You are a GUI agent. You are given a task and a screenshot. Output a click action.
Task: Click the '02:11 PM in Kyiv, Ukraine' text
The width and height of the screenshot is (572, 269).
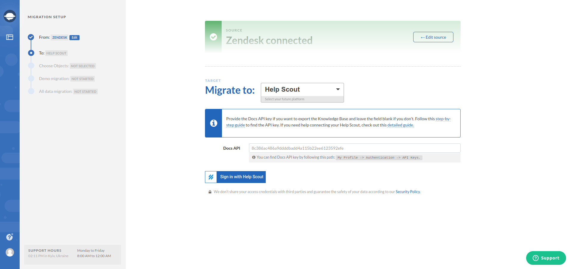tap(48, 256)
